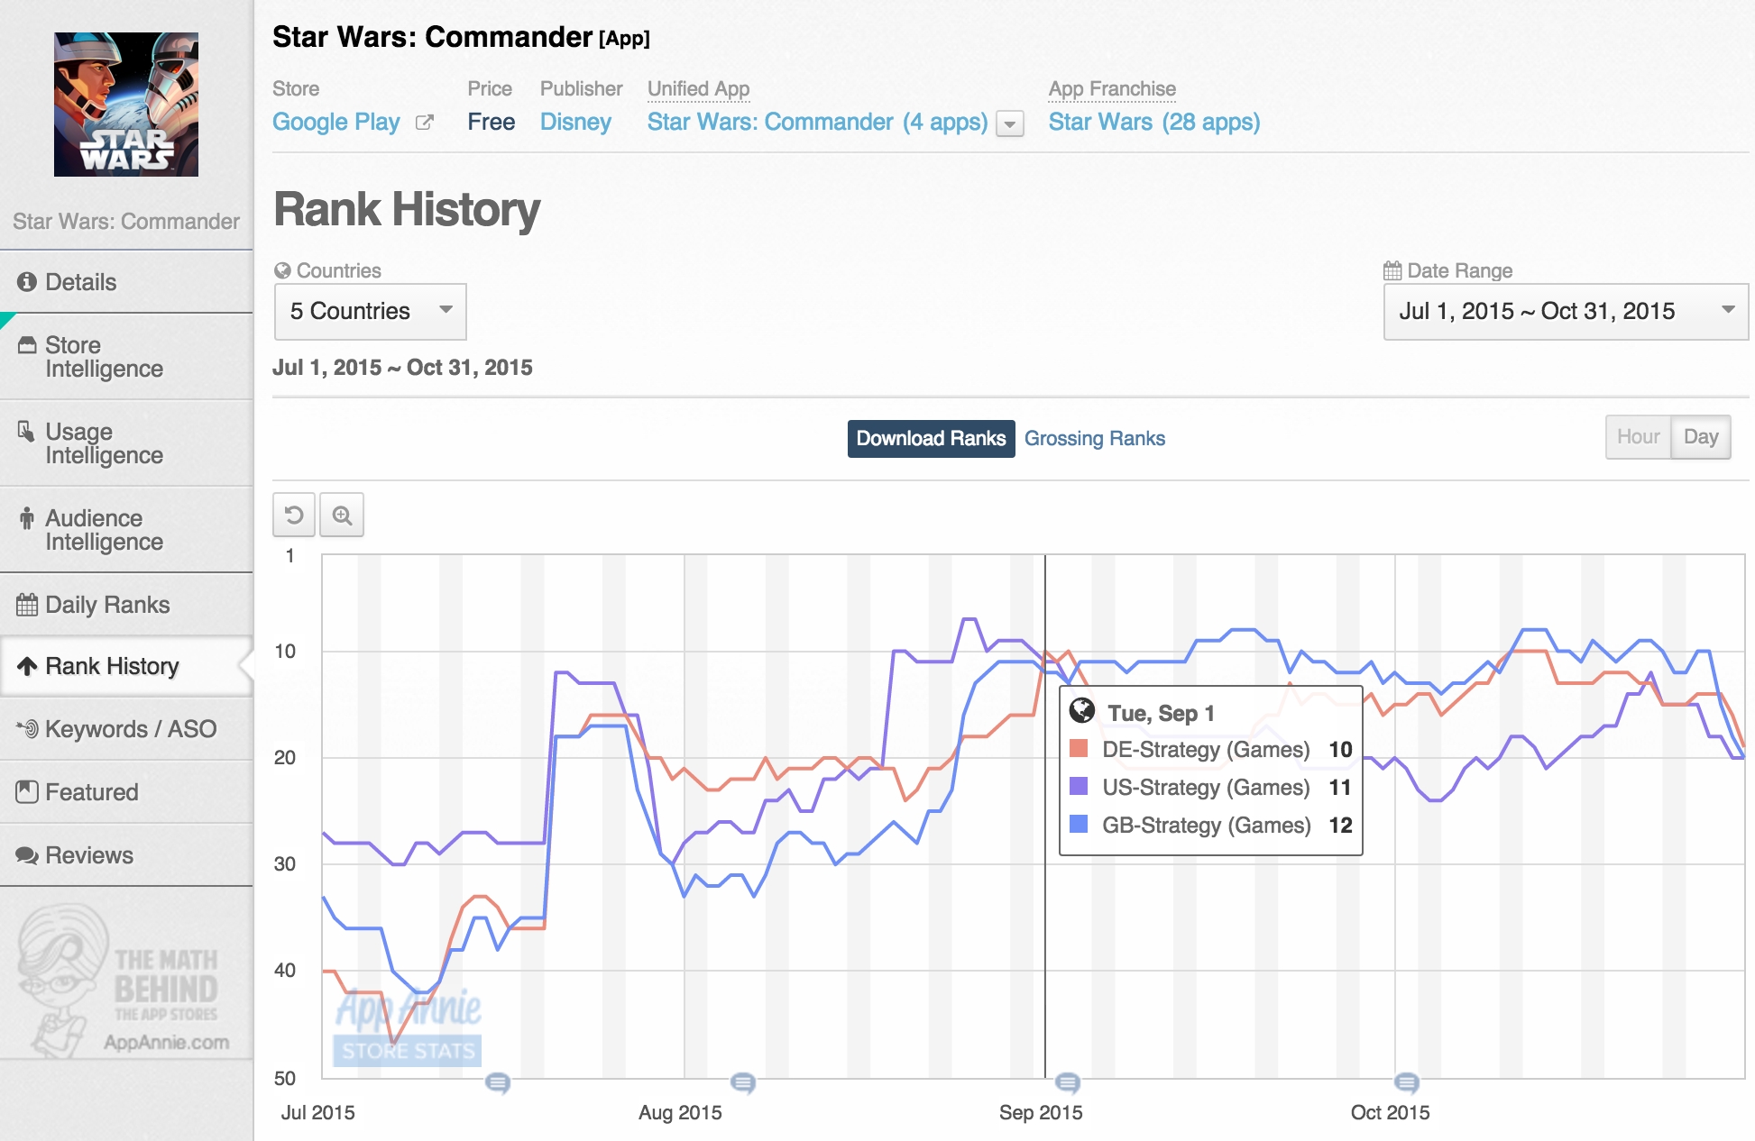
Task: Click the DE-Strategy legend color swatch
Action: [1078, 749]
